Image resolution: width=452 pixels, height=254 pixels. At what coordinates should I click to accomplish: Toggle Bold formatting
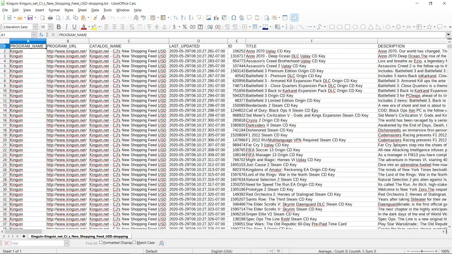(x=58, y=27)
